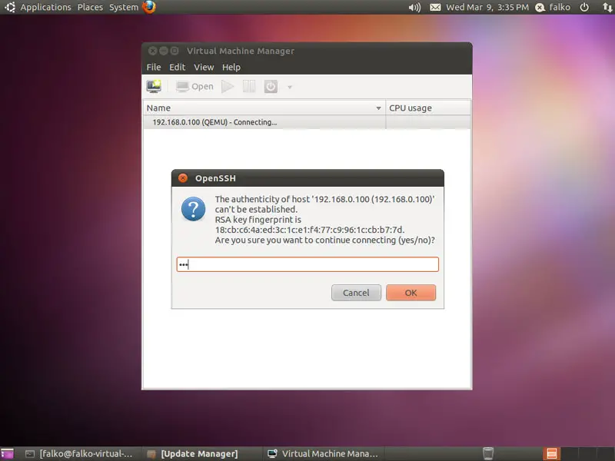The width and height of the screenshot is (615, 461).
Task: Expand the shutdown options dropdown arrow
Action: pyautogui.click(x=290, y=87)
